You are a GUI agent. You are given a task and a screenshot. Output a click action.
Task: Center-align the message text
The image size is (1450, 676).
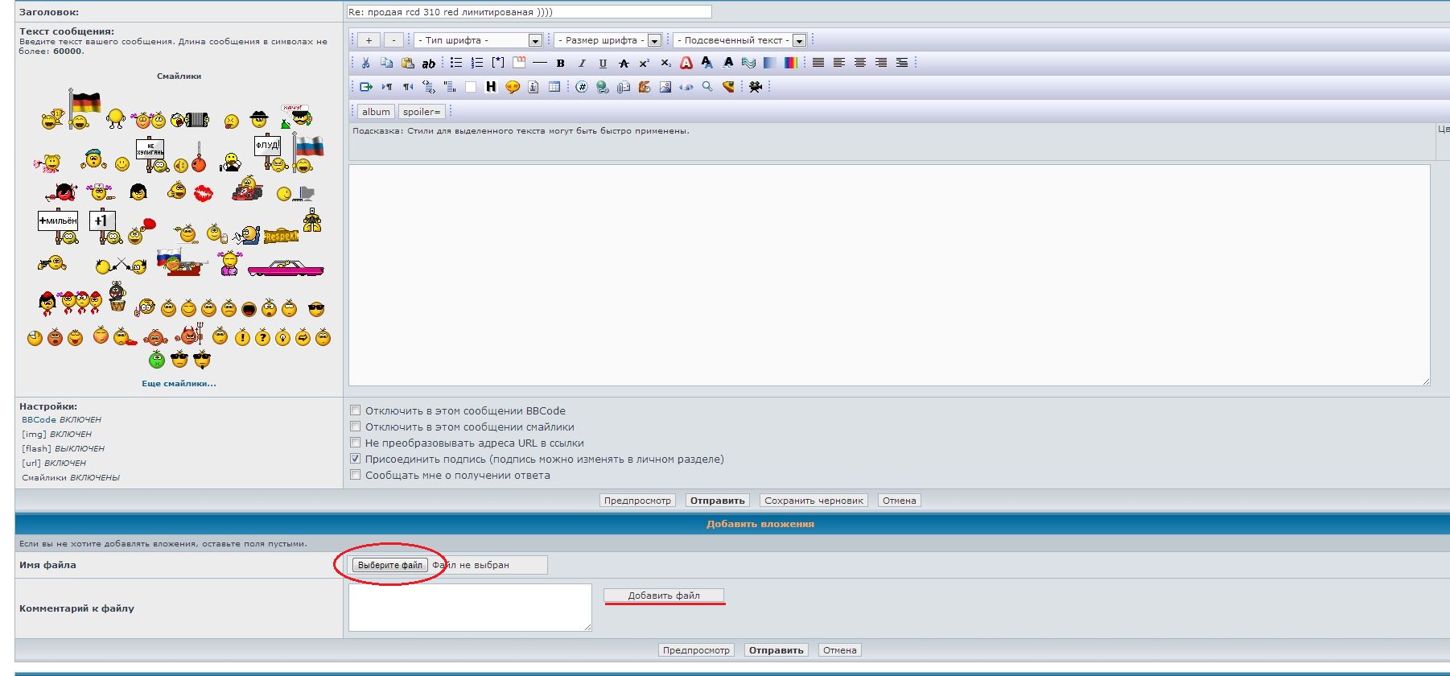pos(860,63)
